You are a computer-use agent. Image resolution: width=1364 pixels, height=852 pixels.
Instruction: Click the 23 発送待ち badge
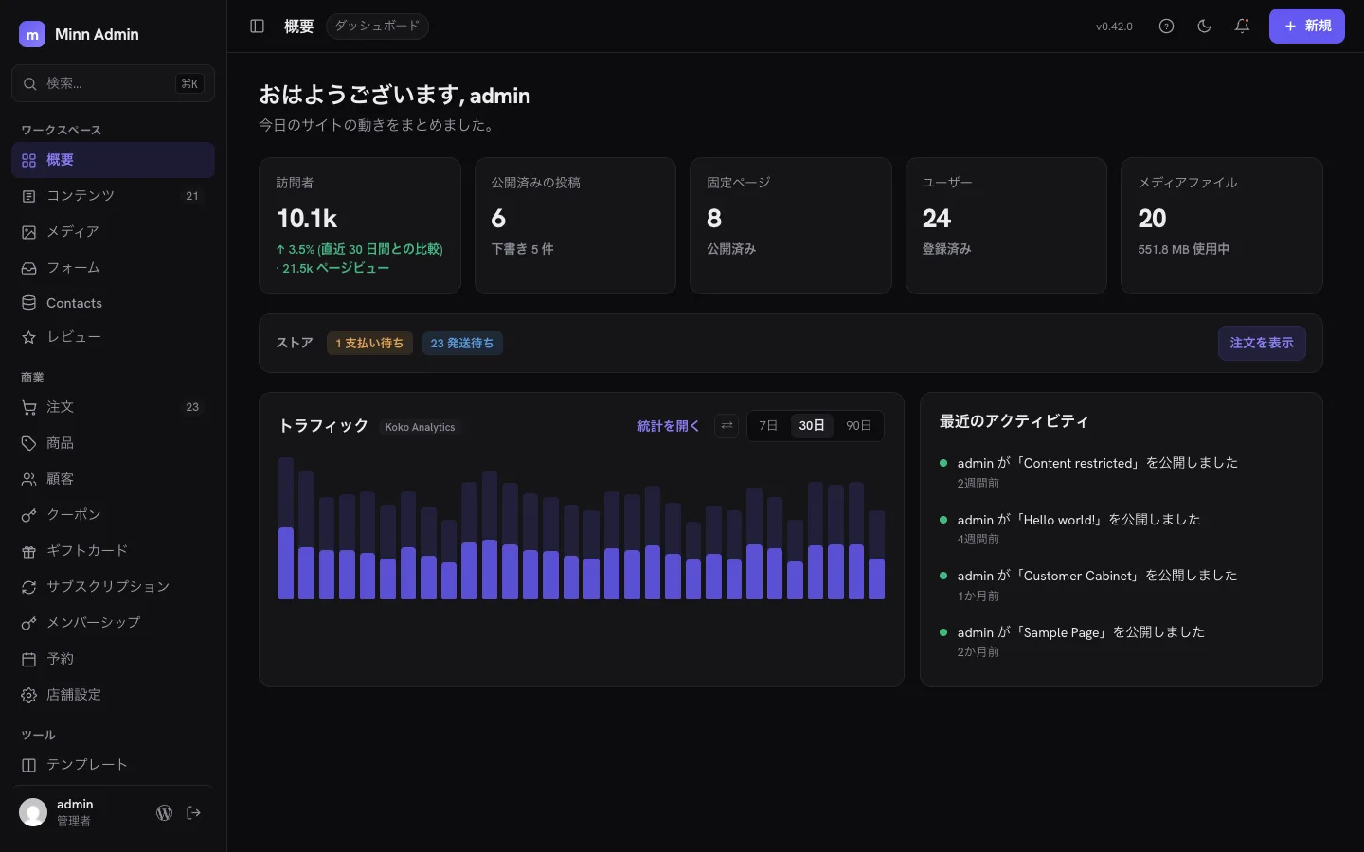point(462,343)
